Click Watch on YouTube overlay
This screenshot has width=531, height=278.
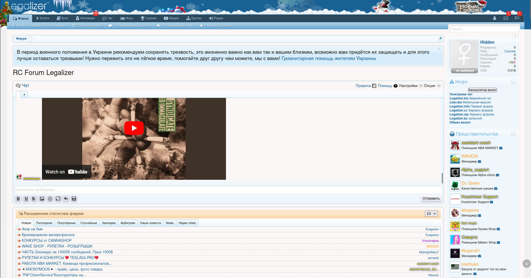(x=66, y=172)
